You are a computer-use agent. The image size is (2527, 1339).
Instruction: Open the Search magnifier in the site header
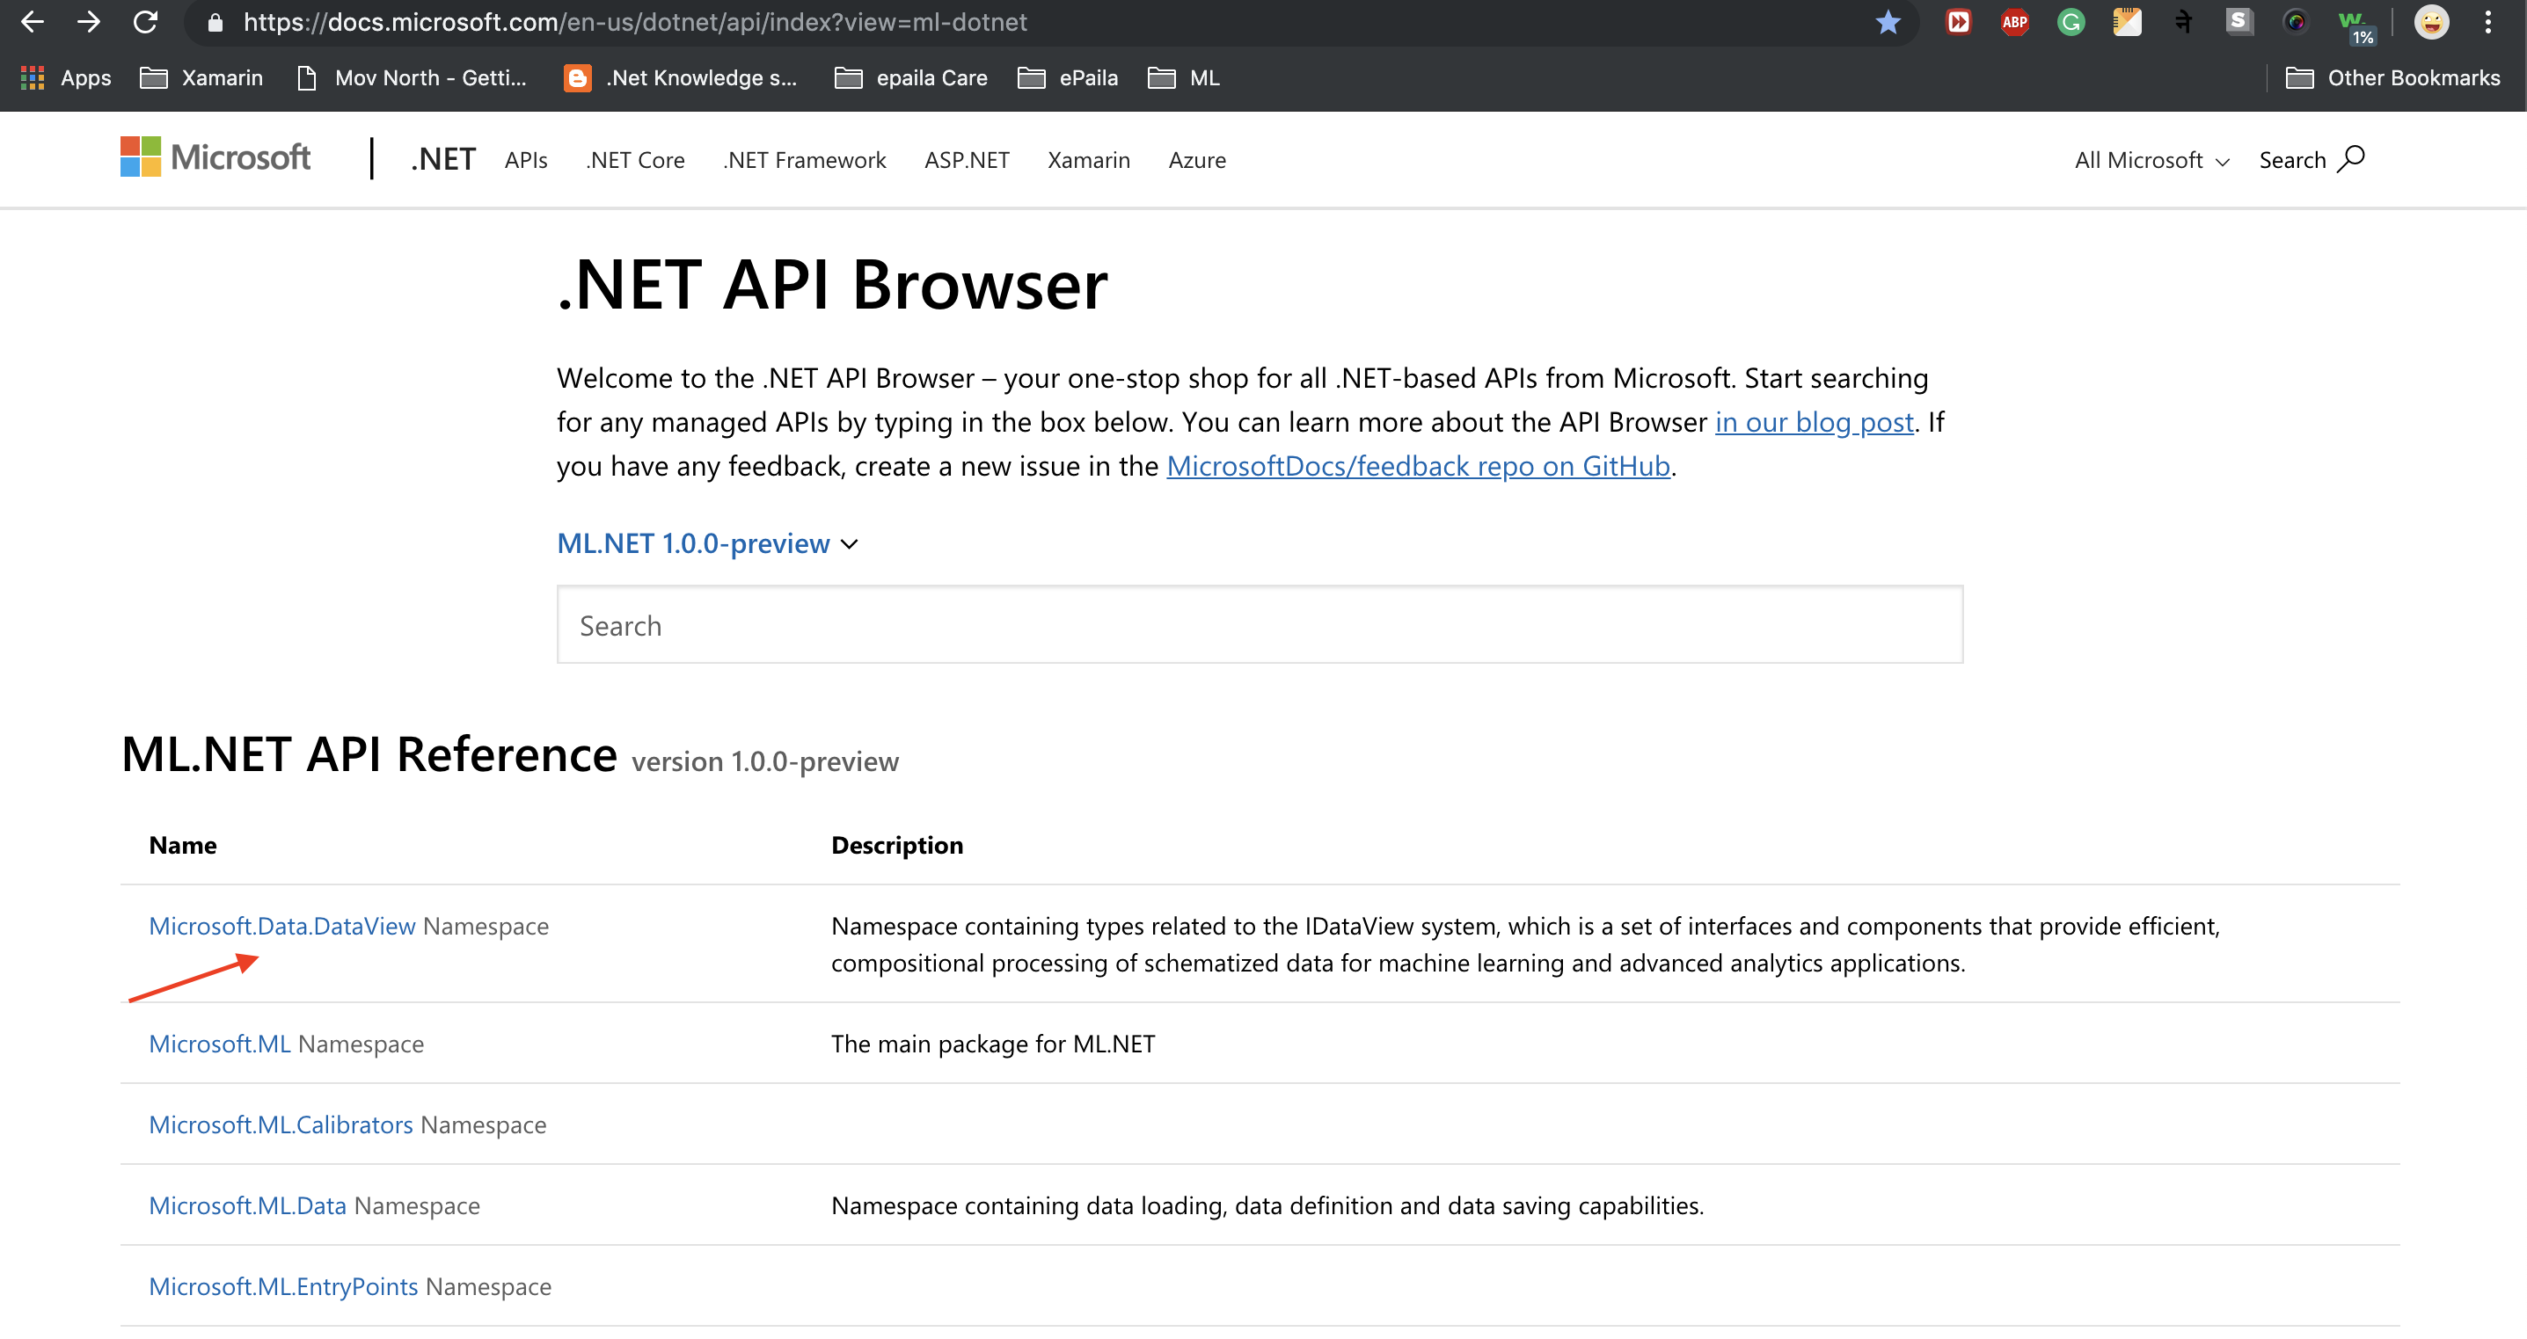[x=2354, y=159]
